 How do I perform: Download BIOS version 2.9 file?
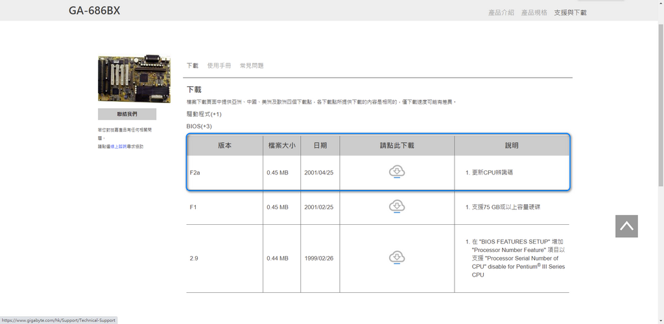click(x=397, y=258)
